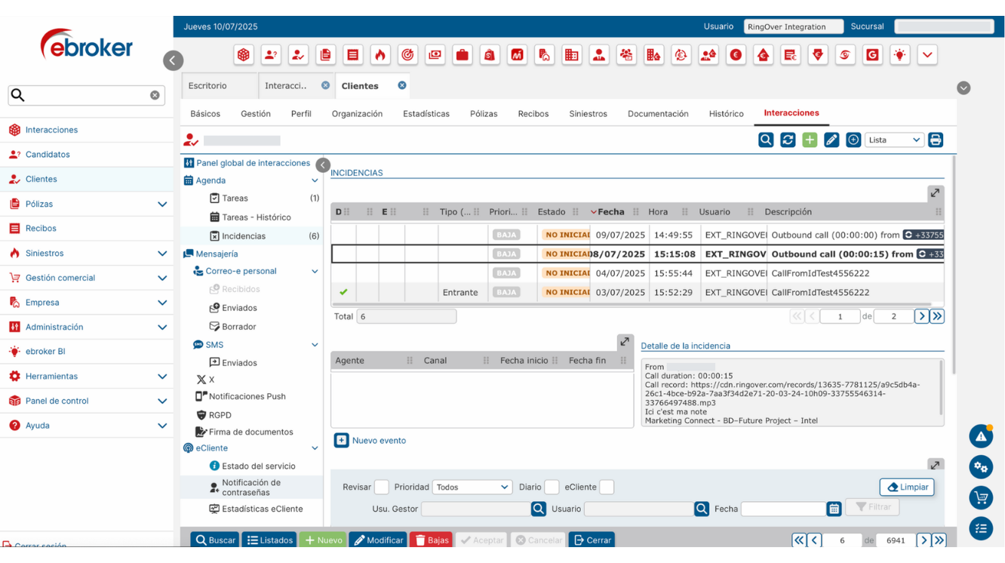Image resolution: width=1005 pixels, height=563 pixels.
Task: Open the search icon above Lista dropdown
Action: [766, 140]
